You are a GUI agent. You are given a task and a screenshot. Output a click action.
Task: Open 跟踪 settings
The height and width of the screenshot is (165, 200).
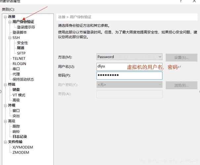pyautogui.click(x=16, y=126)
